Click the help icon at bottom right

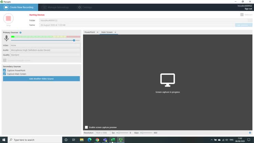point(250,133)
